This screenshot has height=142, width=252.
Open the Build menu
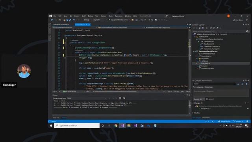pos(84,16)
